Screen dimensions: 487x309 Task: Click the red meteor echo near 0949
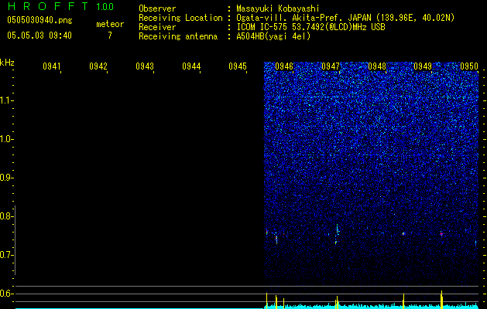[441, 234]
